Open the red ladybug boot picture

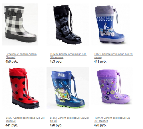coord(23,88)
